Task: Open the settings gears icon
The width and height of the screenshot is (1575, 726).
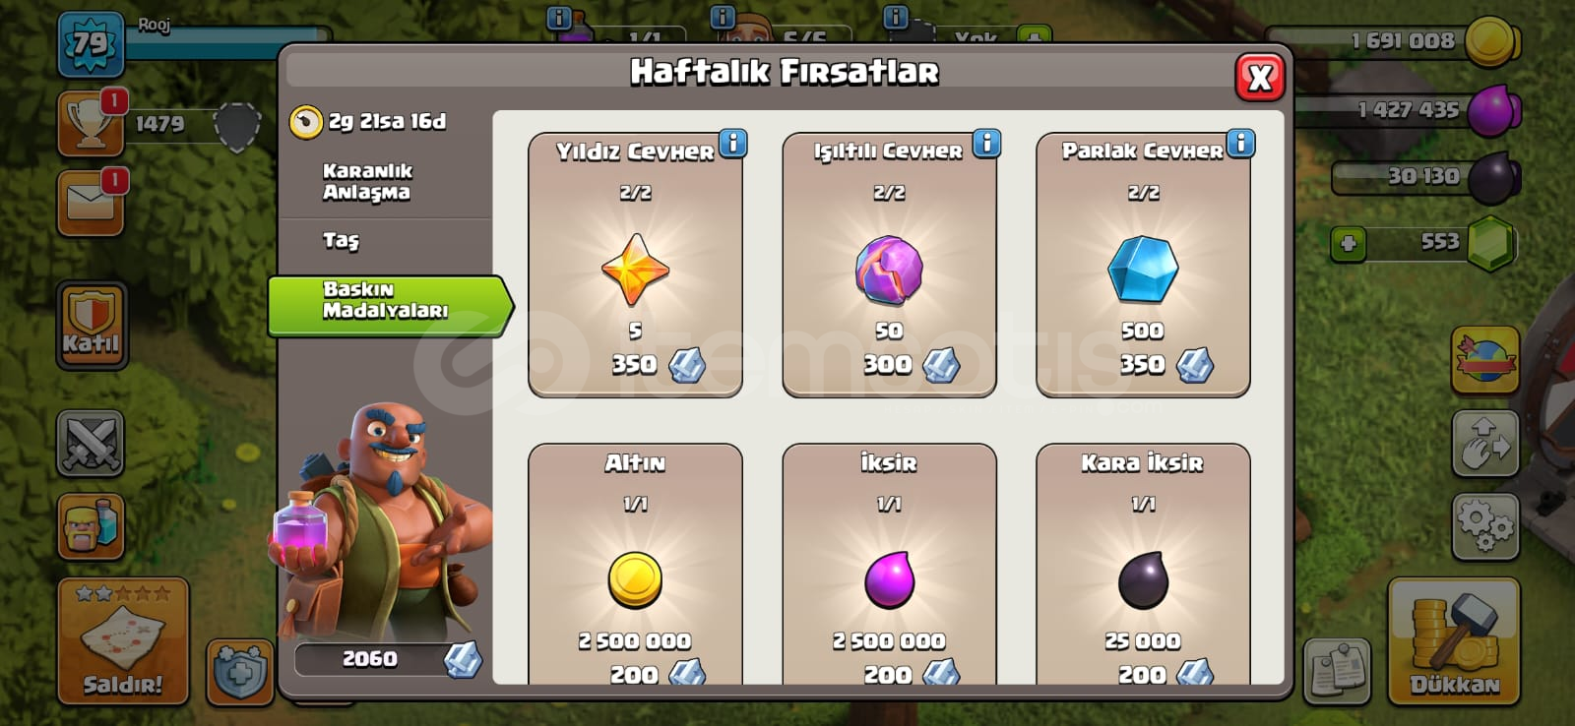Action: pyautogui.click(x=1485, y=526)
